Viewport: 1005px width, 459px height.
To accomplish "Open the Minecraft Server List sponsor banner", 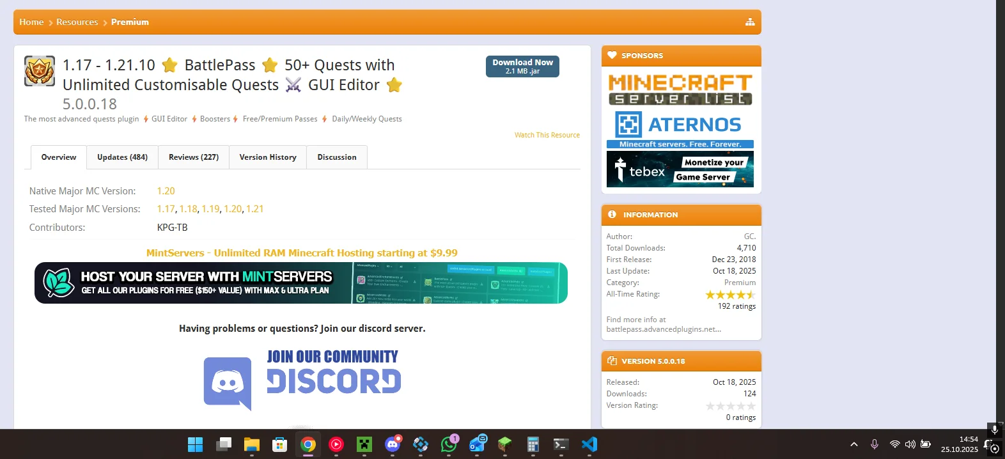I will [x=680, y=89].
